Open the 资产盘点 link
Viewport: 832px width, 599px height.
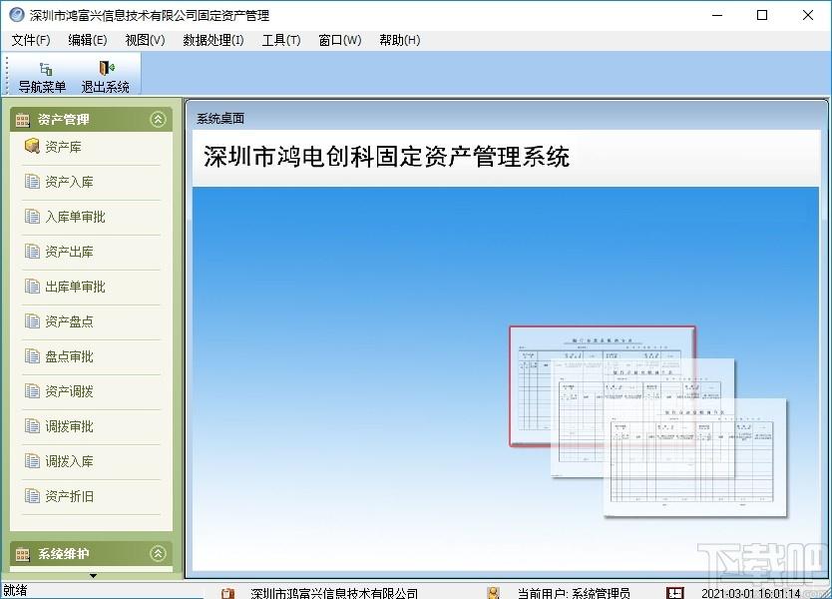[x=69, y=321]
